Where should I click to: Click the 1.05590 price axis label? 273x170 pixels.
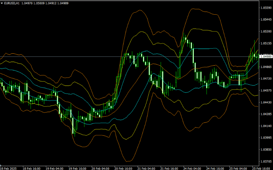(x=265, y=8)
